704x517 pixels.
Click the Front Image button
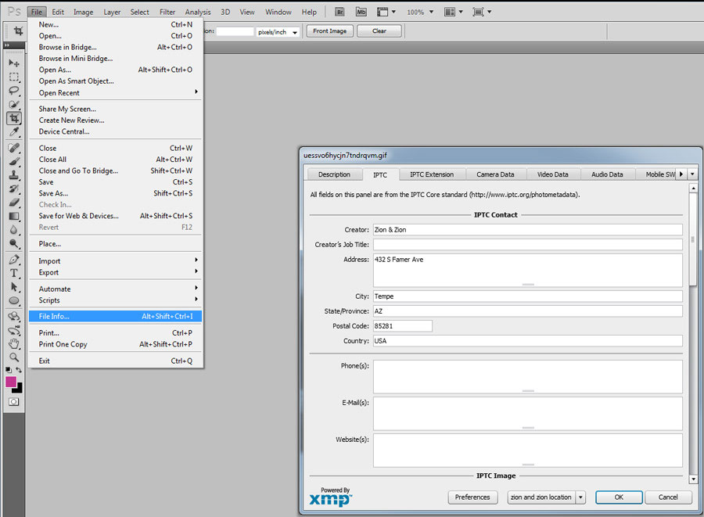coord(330,31)
